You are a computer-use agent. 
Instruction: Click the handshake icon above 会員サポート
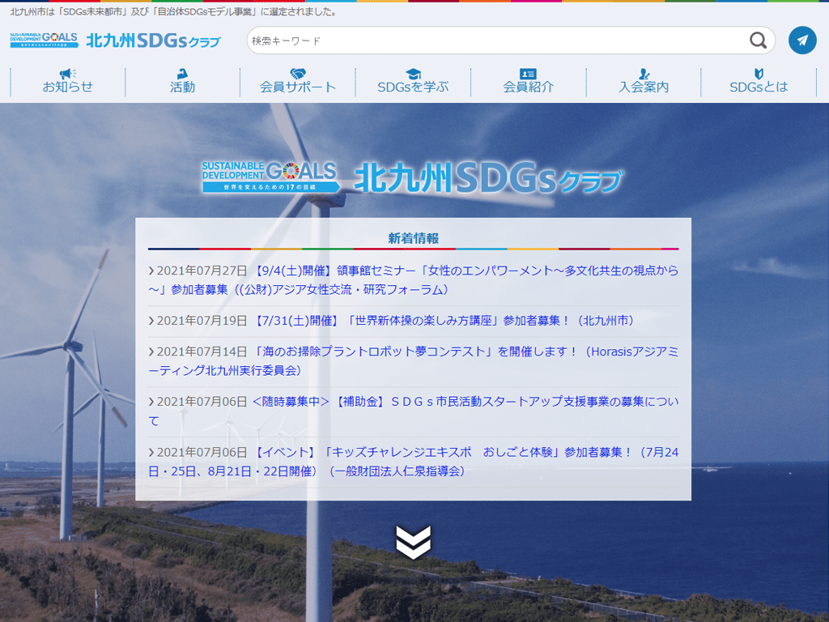[x=298, y=74]
